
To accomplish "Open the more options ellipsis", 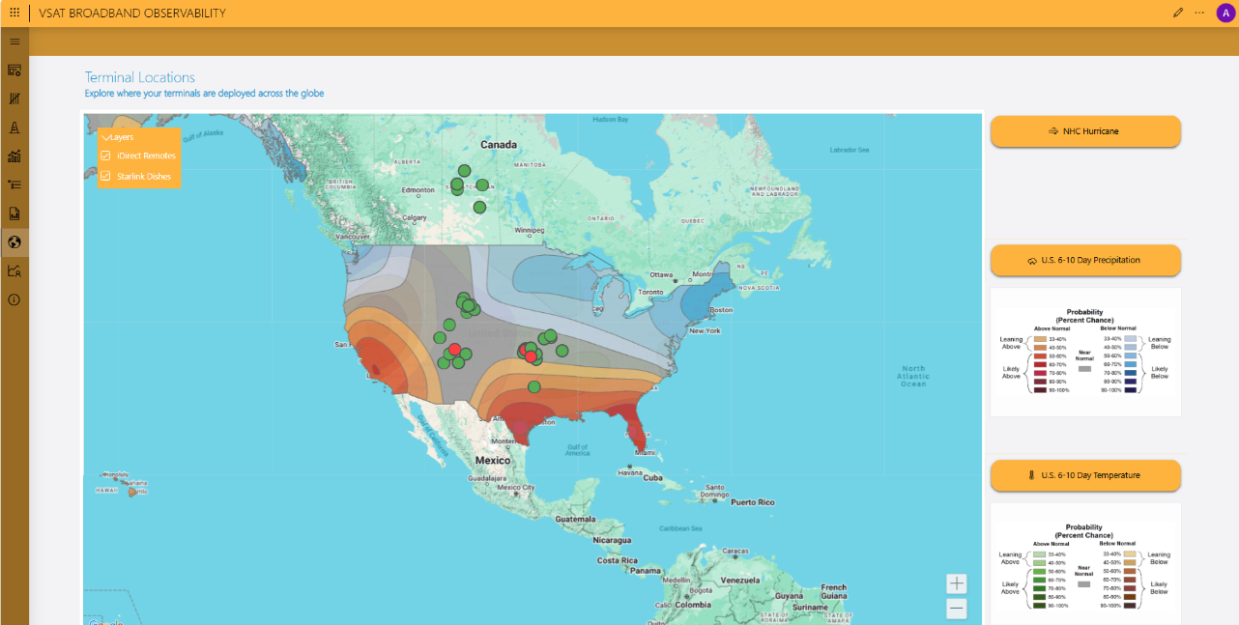I will click(1199, 13).
